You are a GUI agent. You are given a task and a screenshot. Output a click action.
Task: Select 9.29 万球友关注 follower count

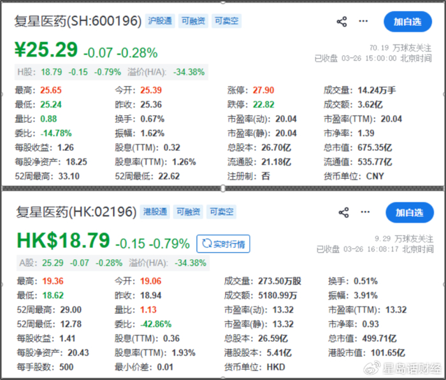tap(404, 239)
